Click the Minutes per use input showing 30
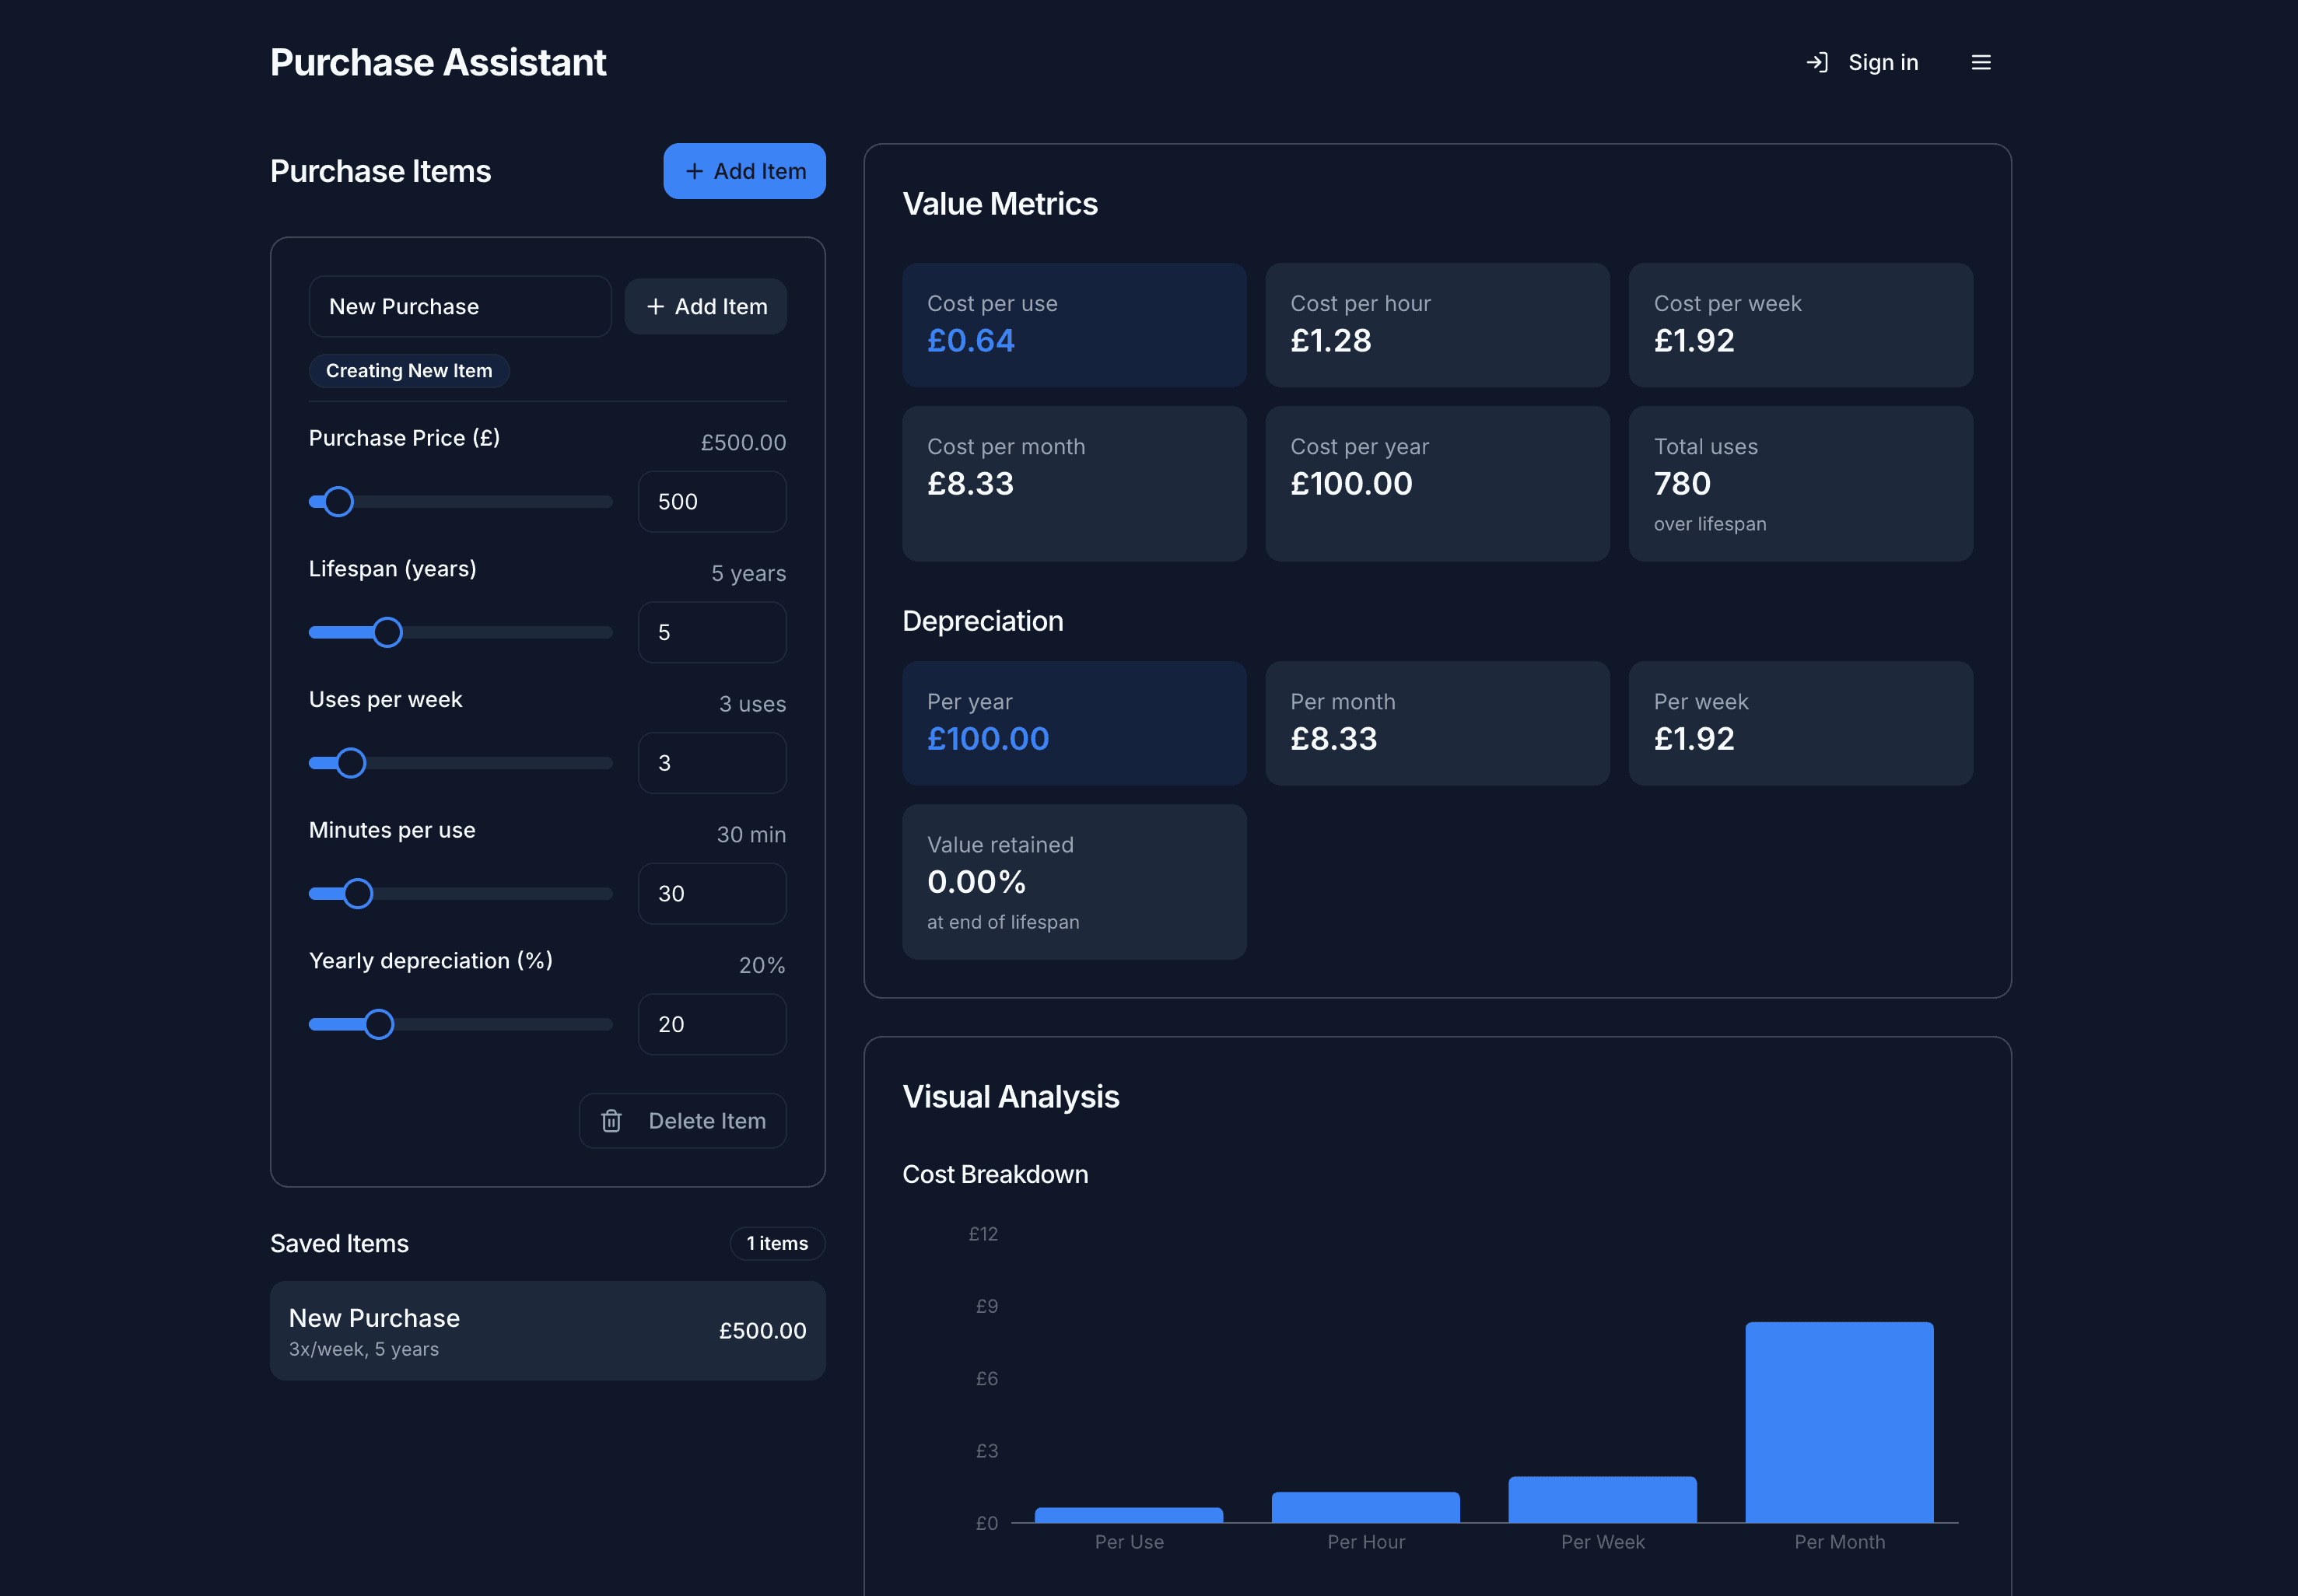 [712, 893]
